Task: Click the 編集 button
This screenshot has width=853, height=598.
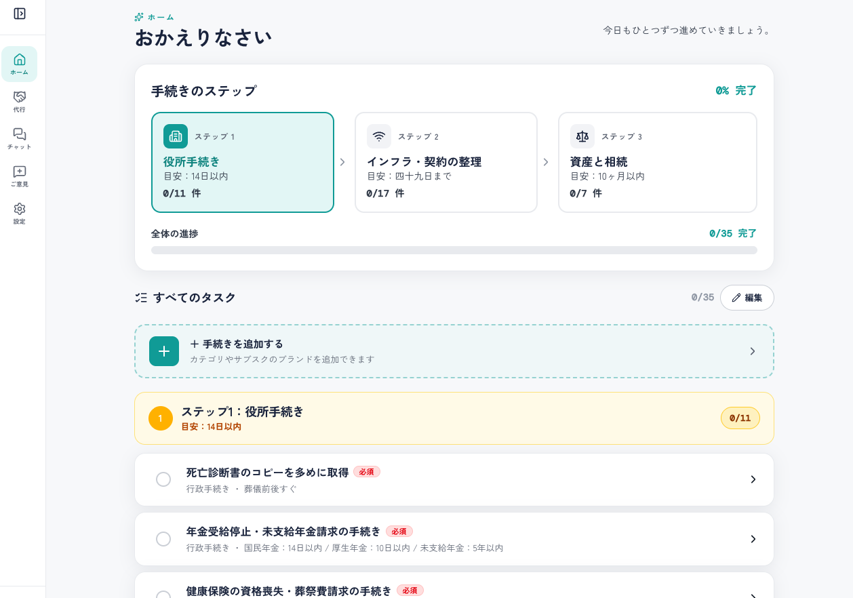Action: (747, 298)
